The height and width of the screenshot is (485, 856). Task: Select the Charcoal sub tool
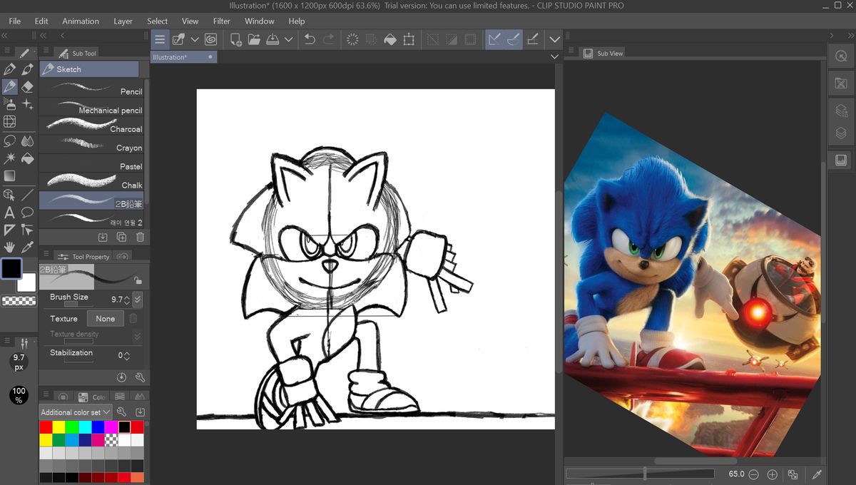click(91, 124)
